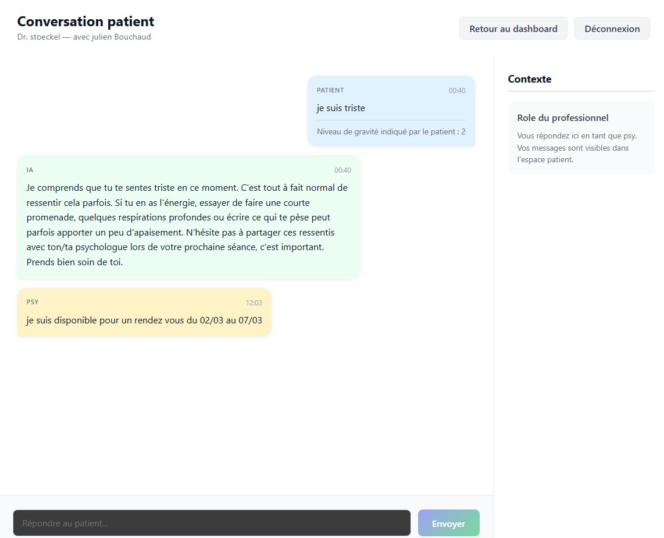Click the 00:40 timestamp on the patient message
This screenshot has height=538, width=664.
point(456,91)
